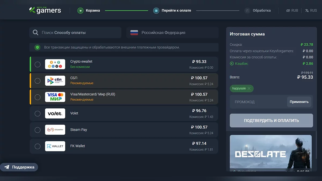Image resolution: width=322 pixels, height=181 pixels.
Task: Select the Crypto ewallet radio button
Action: point(38,64)
